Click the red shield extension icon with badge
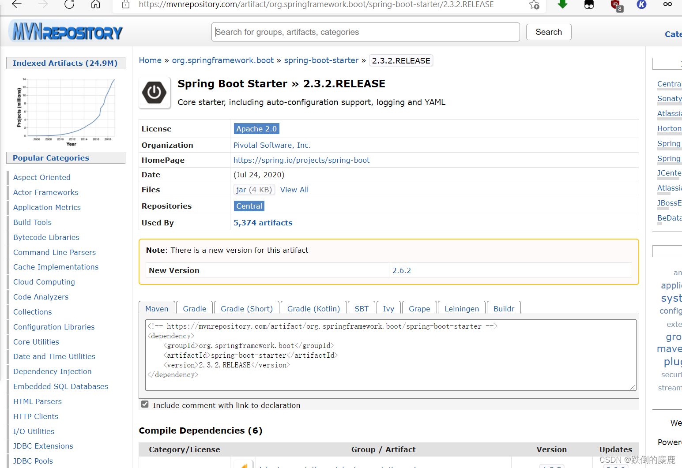Image resolution: width=682 pixels, height=468 pixels. tap(617, 5)
